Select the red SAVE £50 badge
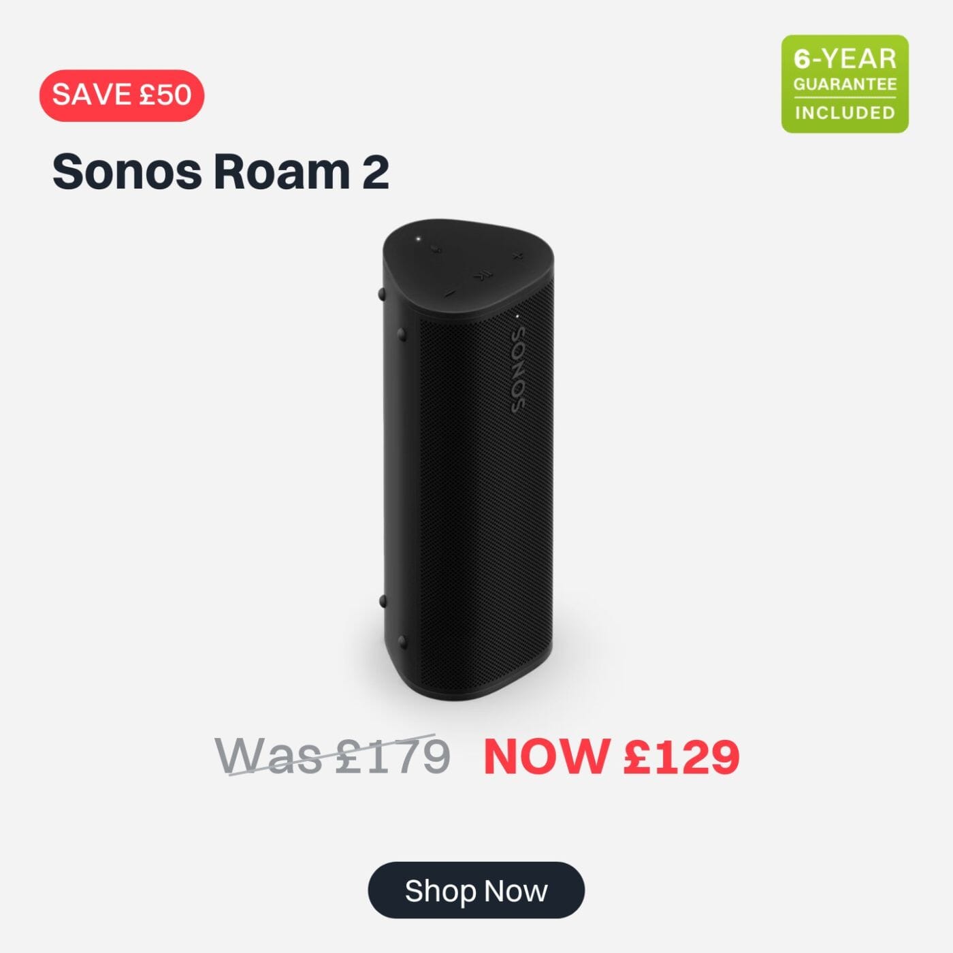953x953 pixels. [122, 95]
